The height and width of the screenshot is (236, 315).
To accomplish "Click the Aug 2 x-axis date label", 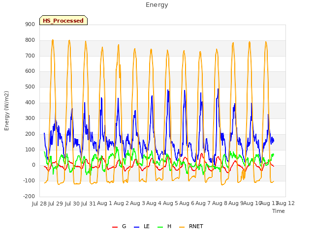I will pos(121,203).
